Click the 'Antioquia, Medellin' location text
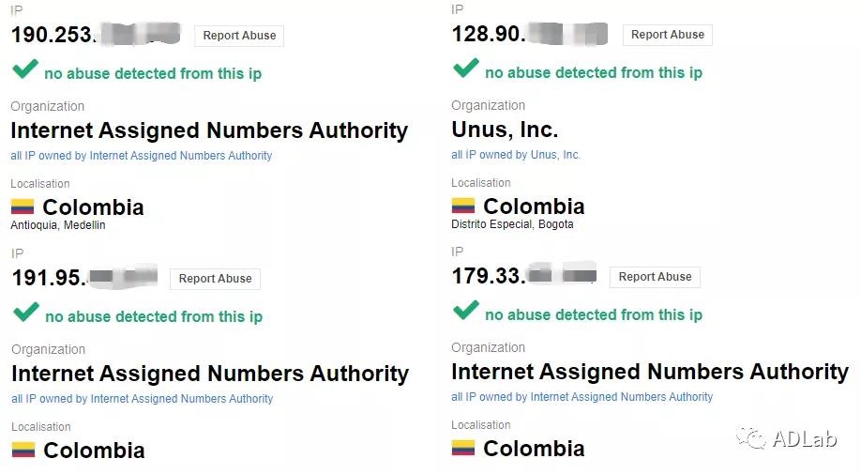 coord(58,225)
